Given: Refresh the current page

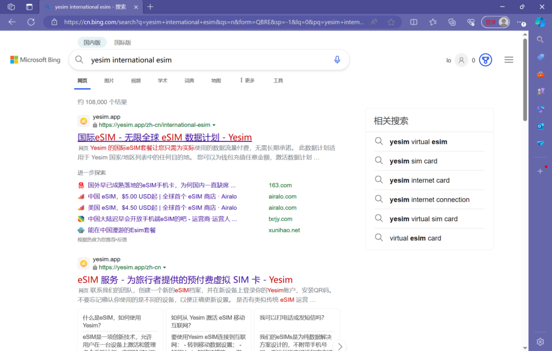Looking at the screenshot, I should (31, 22).
